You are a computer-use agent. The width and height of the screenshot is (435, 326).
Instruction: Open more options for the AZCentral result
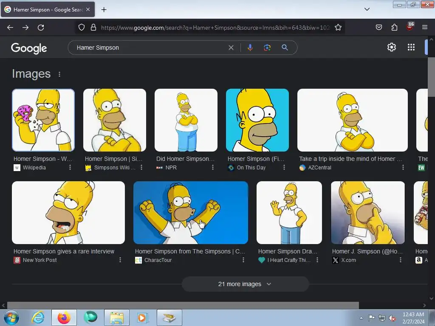[403, 167]
